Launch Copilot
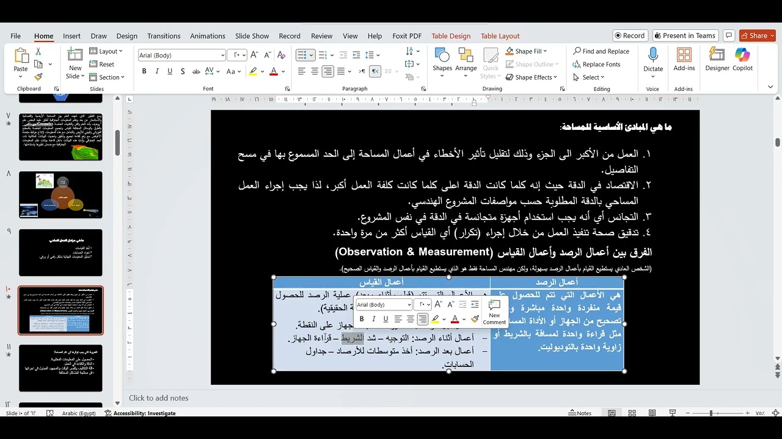This screenshot has width=782, height=439. [742, 60]
